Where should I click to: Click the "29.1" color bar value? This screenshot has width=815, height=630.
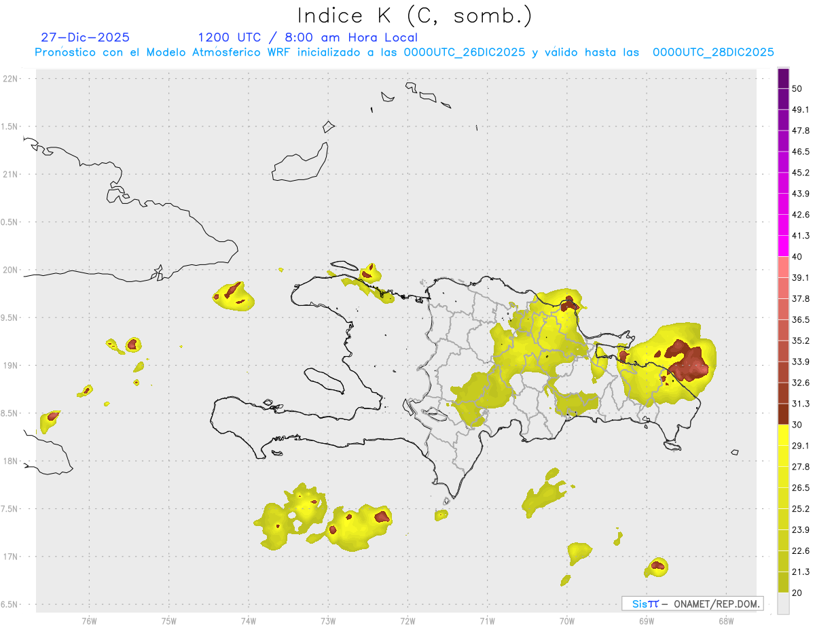coord(801,446)
